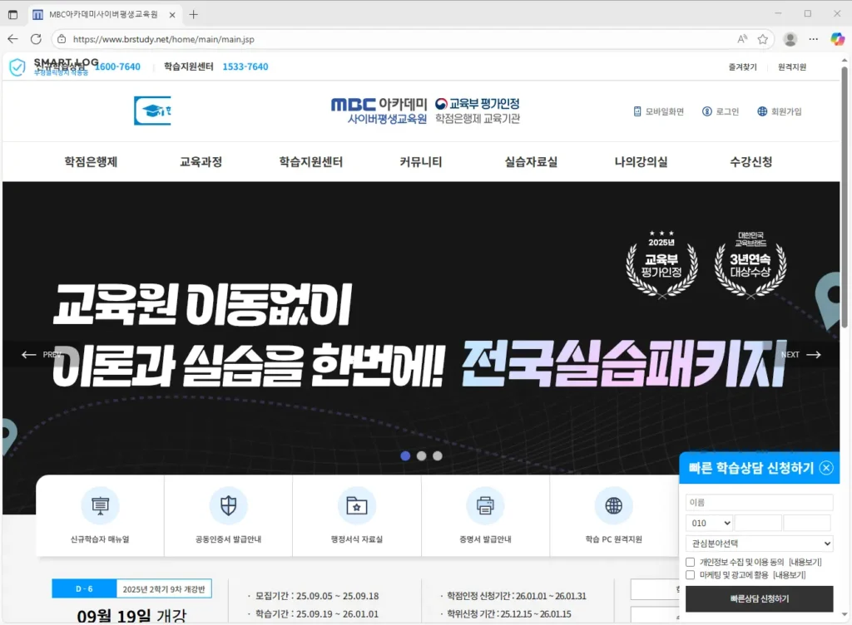Open the browser profile avatar icon
The image size is (852, 625).
point(790,39)
